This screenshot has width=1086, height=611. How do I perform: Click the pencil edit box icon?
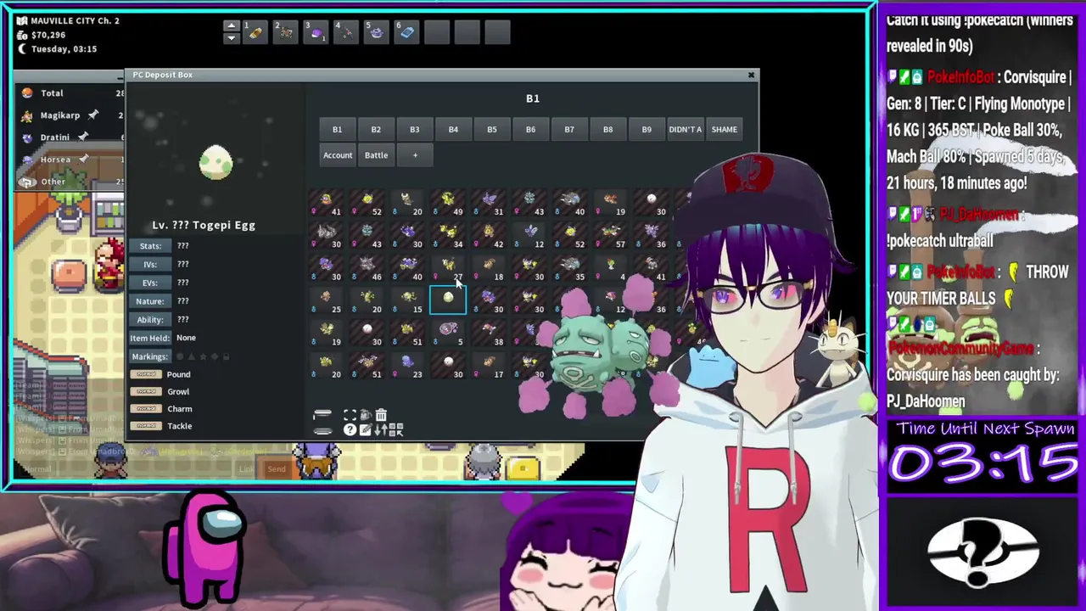pyautogui.click(x=365, y=430)
